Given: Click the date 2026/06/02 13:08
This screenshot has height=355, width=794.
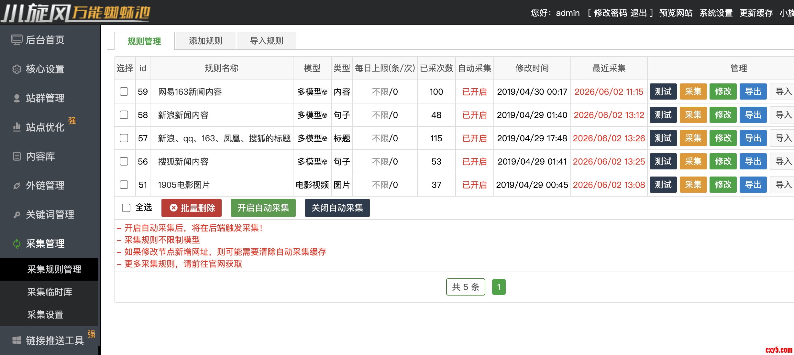Looking at the screenshot, I should (609, 185).
